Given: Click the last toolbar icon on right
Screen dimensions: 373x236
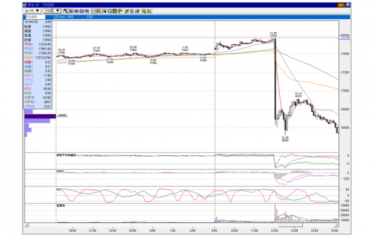Looking at the screenshot, I should coord(149,11).
